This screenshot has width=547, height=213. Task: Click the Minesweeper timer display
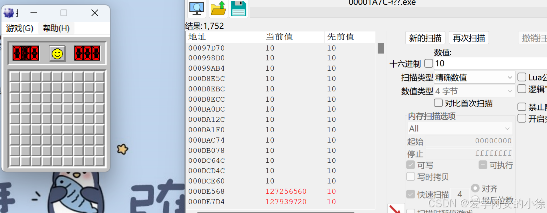[87, 53]
